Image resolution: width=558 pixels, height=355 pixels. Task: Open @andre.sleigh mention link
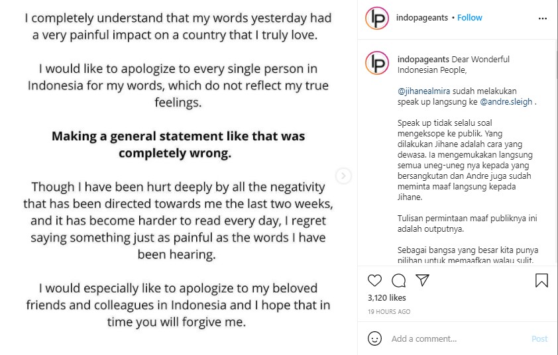pos(506,102)
